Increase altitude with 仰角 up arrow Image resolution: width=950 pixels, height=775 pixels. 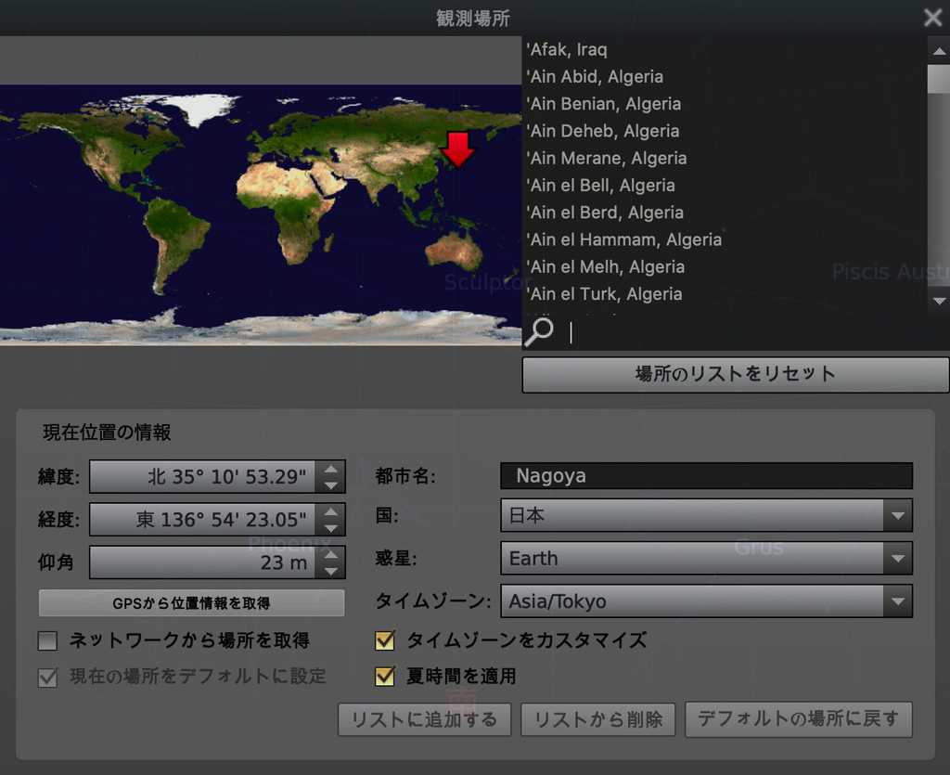(x=331, y=554)
